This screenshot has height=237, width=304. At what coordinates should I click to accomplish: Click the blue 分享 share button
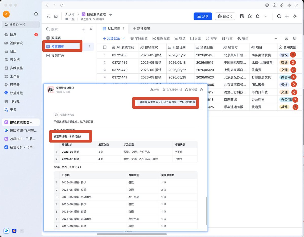coord(203,16)
